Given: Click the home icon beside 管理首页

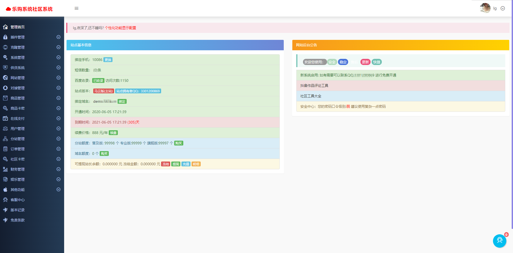Looking at the screenshot, I should pyautogui.click(x=5, y=27).
